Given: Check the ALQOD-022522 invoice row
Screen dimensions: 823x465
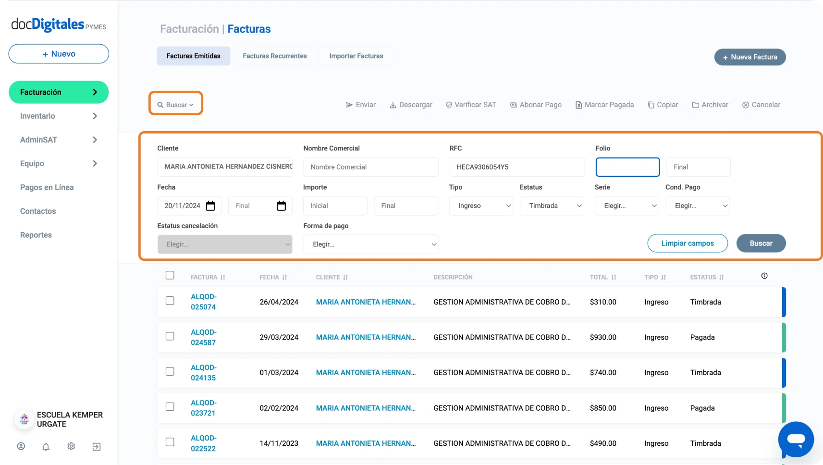Looking at the screenshot, I should point(170,442).
